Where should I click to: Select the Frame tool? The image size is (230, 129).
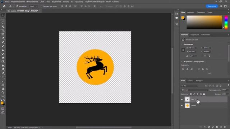click(x=3, y=34)
